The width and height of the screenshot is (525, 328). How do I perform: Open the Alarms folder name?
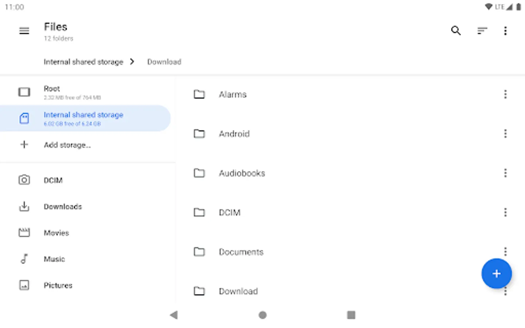point(233,94)
